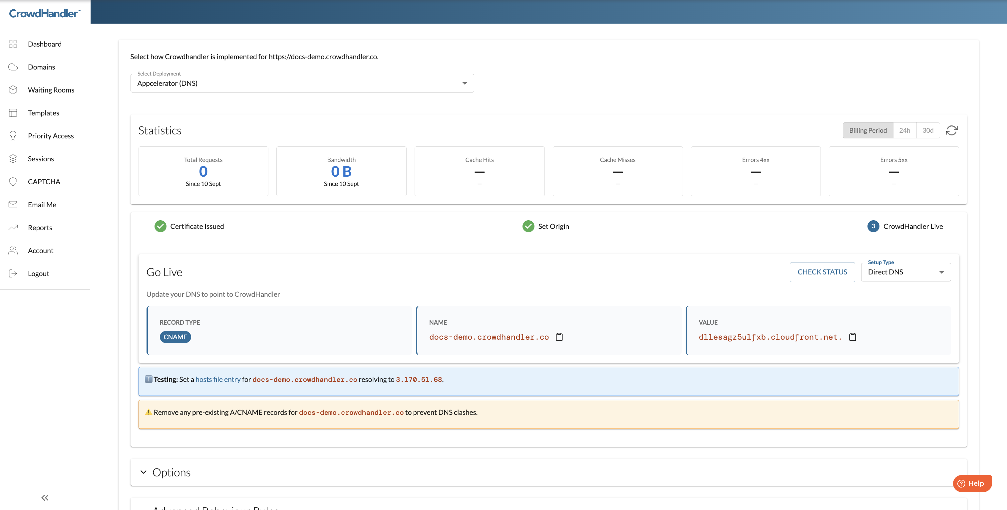The width and height of the screenshot is (1007, 510).
Task: Open Waiting Rooms section
Action: click(x=45, y=90)
